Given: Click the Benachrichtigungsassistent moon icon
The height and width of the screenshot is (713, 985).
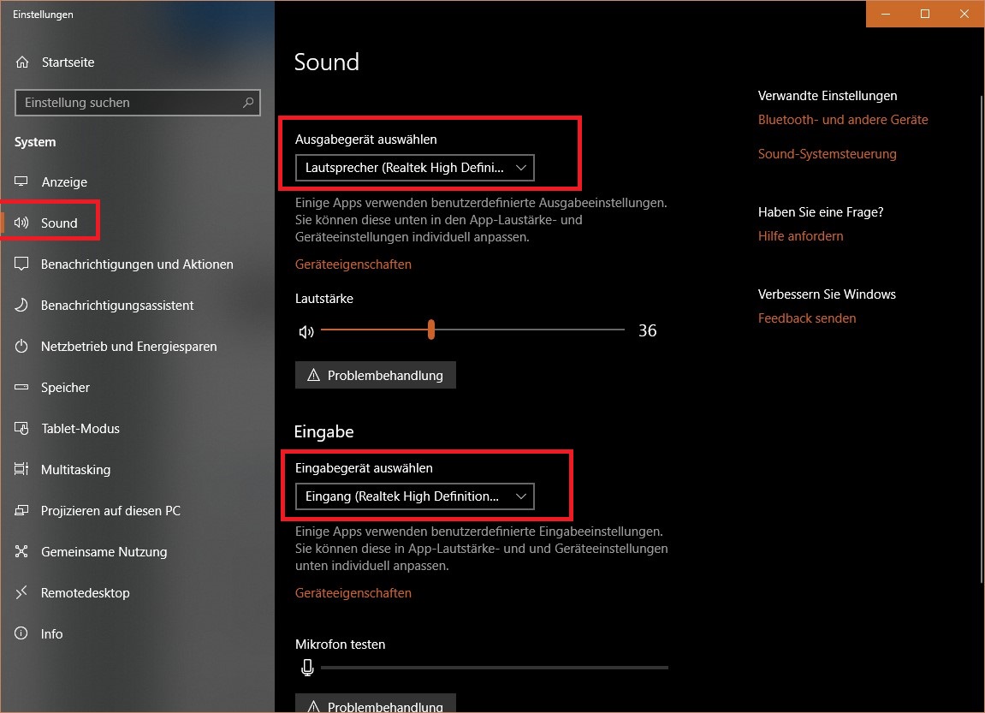Looking at the screenshot, I should tap(21, 306).
